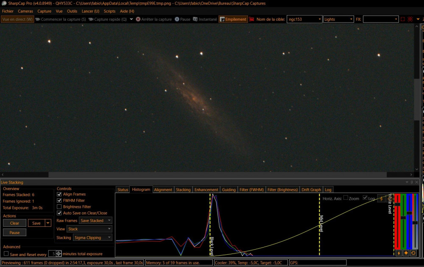424x267 pixels.
Task: Open the Fichier menu
Action: coord(8,11)
